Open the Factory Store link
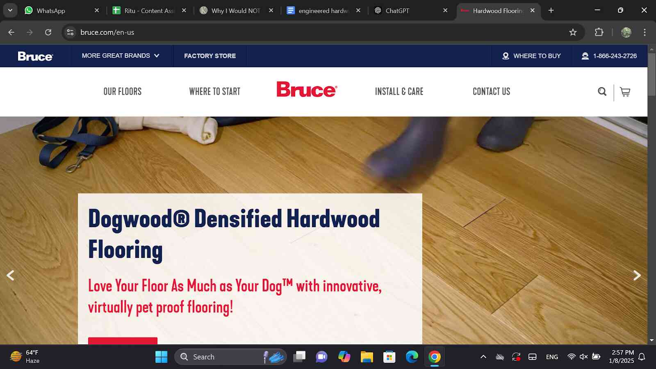The image size is (656, 369). 210,56
